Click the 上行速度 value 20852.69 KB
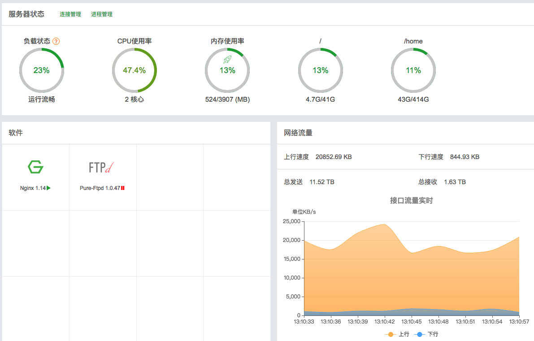This screenshot has width=534, height=341. click(334, 157)
